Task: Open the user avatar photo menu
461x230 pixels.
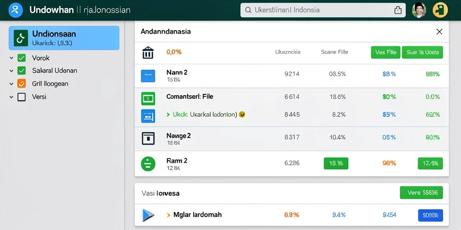Action: pos(419,10)
